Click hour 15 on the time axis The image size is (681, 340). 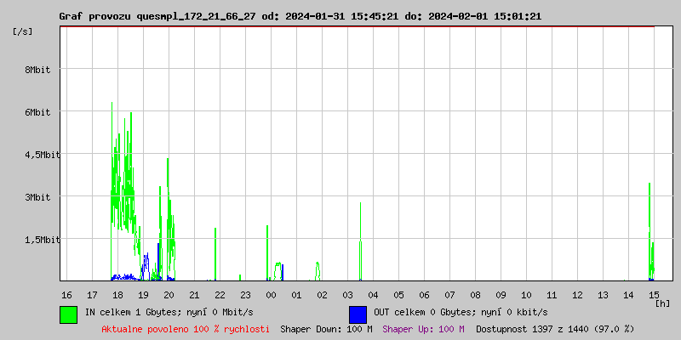(x=654, y=295)
